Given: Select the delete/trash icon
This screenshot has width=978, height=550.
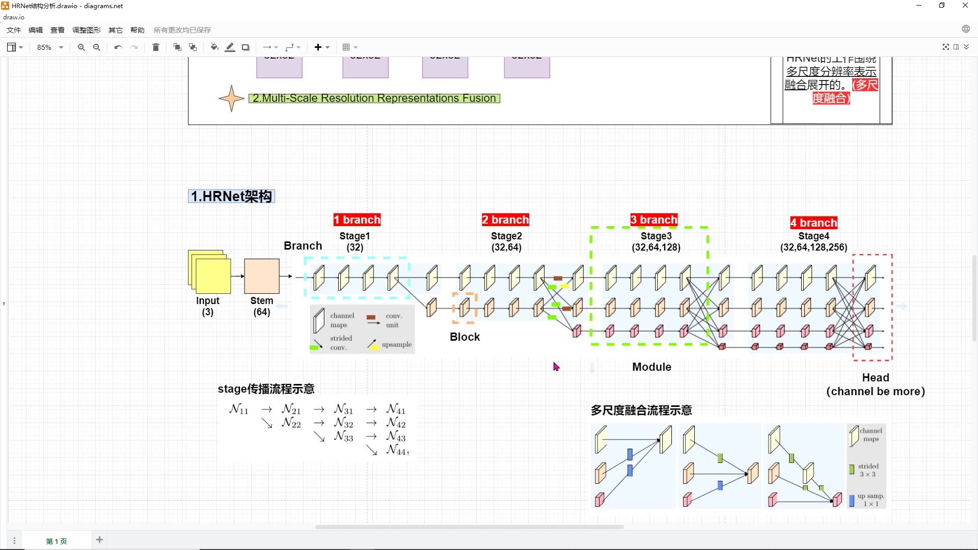Looking at the screenshot, I should (x=156, y=47).
